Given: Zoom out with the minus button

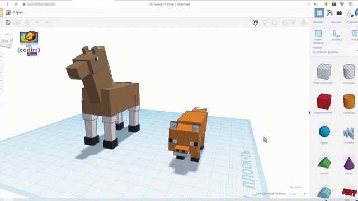Looking at the screenshot, I should click(1, 80).
